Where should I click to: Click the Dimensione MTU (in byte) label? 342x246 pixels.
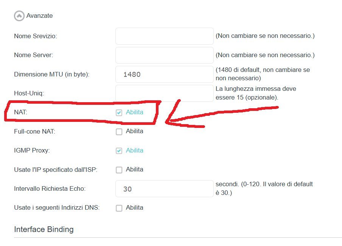pos(52,75)
